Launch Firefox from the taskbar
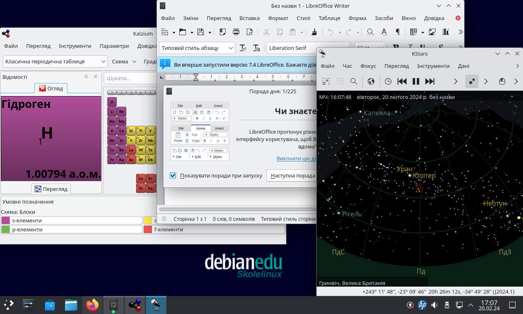 92,305
